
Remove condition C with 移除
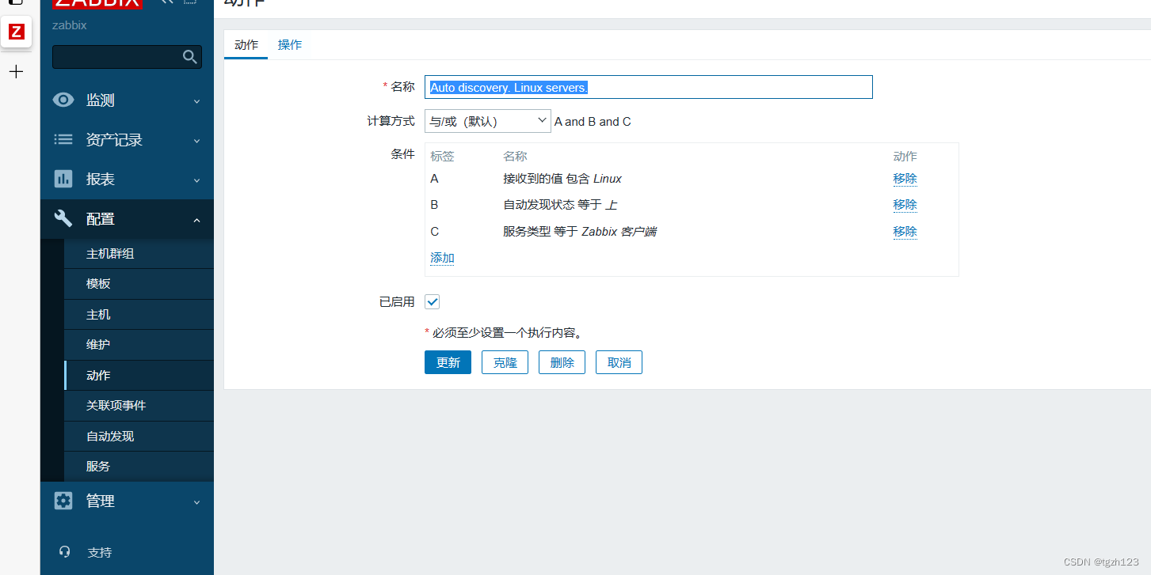tap(905, 232)
